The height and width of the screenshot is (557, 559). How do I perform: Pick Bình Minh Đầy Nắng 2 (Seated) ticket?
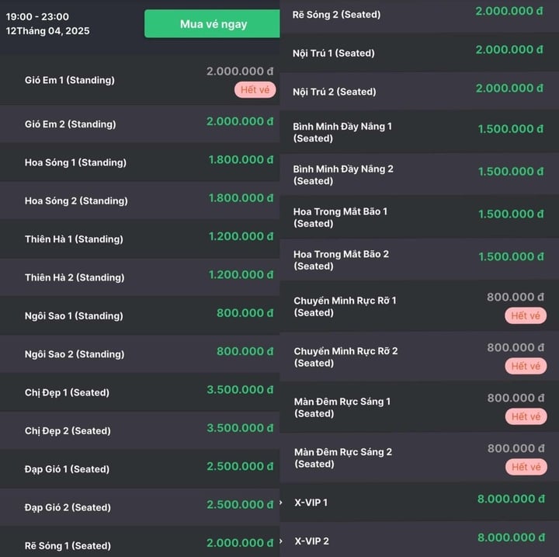343,175
